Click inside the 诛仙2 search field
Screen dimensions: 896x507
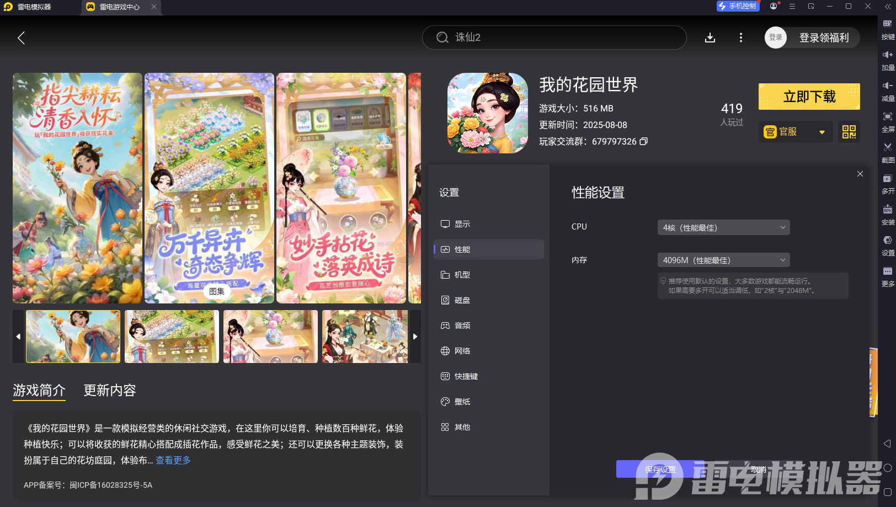[554, 38]
